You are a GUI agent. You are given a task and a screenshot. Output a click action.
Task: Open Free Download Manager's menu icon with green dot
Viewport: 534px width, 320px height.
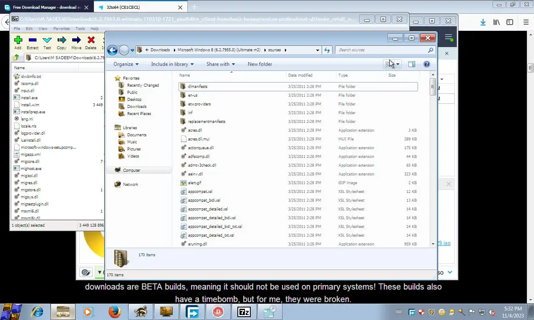click(449, 37)
